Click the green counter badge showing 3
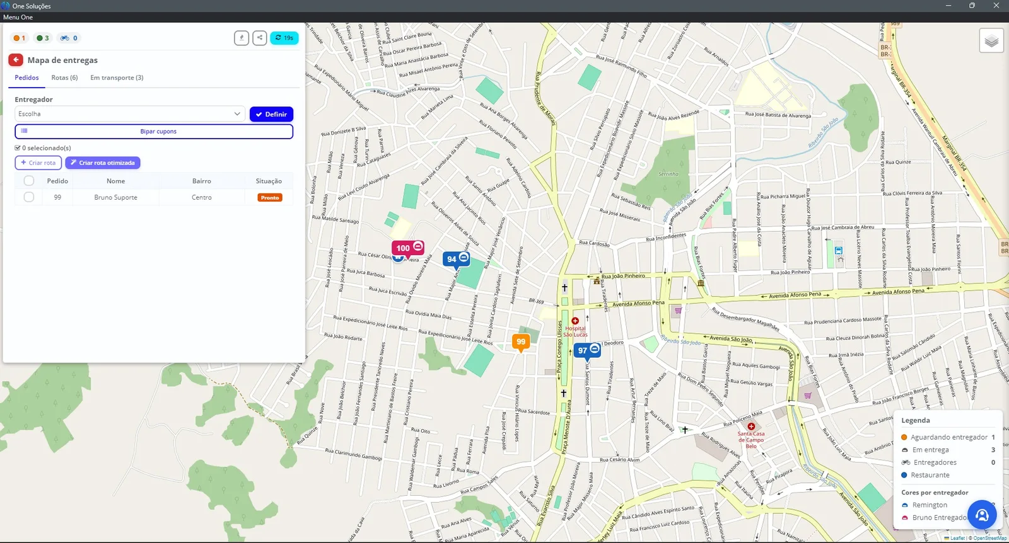The height and width of the screenshot is (543, 1009). pyautogui.click(x=42, y=38)
